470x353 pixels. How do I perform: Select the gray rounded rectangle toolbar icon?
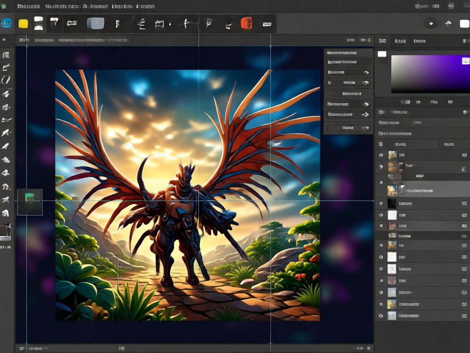point(95,23)
